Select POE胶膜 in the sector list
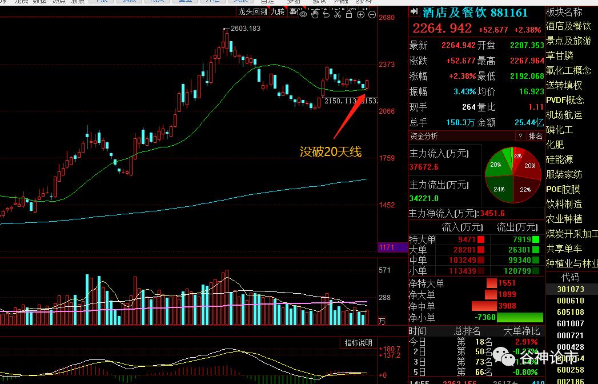The height and width of the screenshot is (384, 598). (563, 189)
